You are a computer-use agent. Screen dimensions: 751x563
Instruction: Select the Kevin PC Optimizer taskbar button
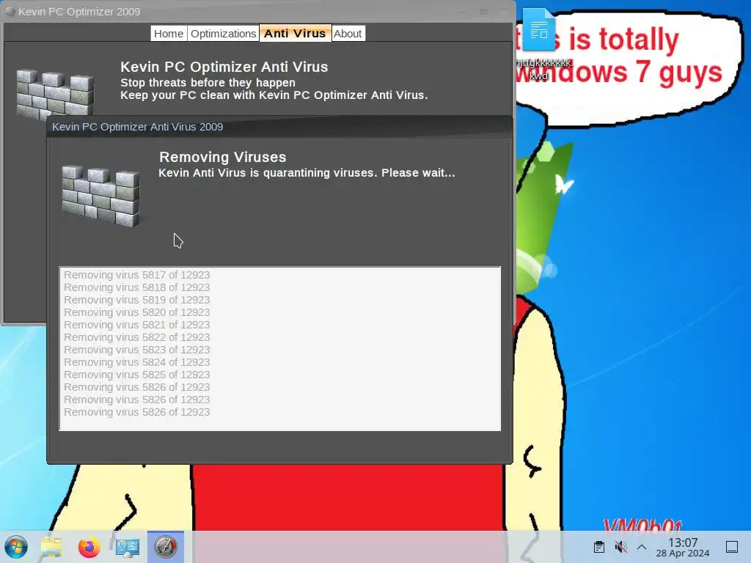pyautogui.click(x=165, y=547)
